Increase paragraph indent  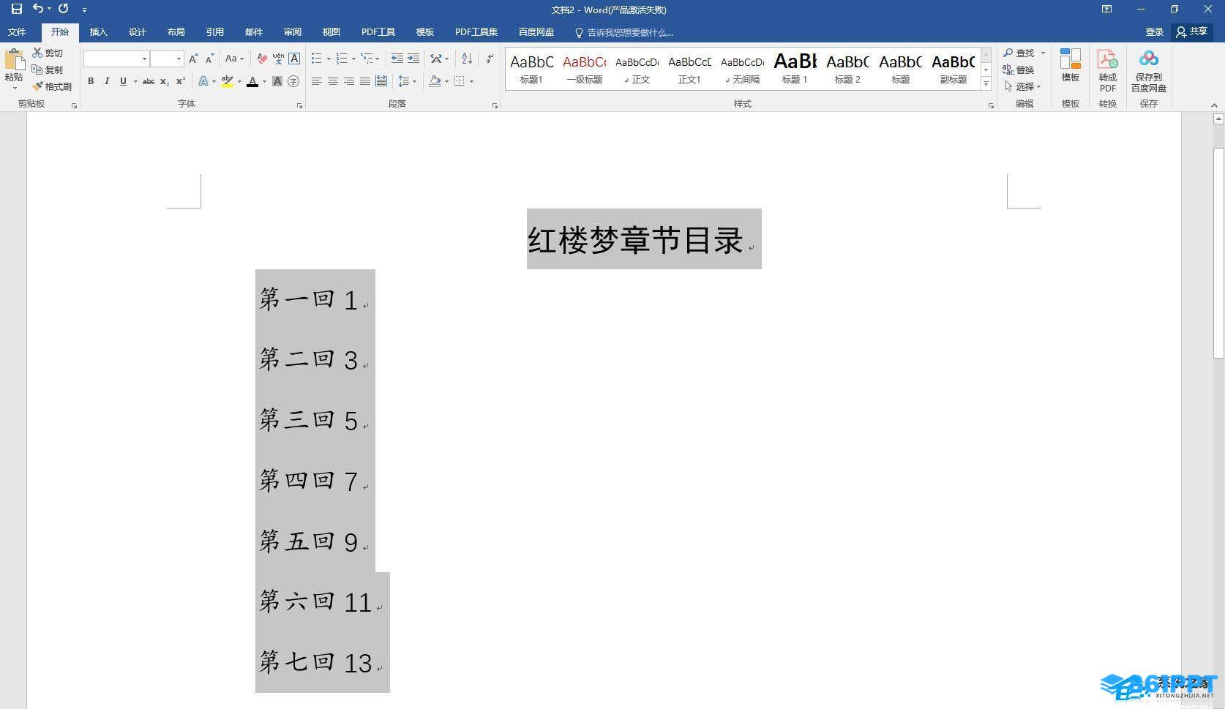coord(413,59)
